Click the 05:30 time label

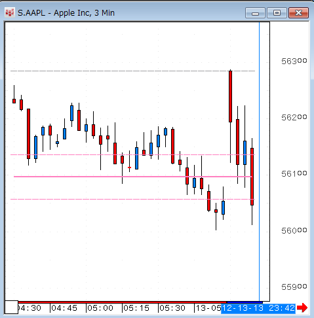tap(172, 308)
